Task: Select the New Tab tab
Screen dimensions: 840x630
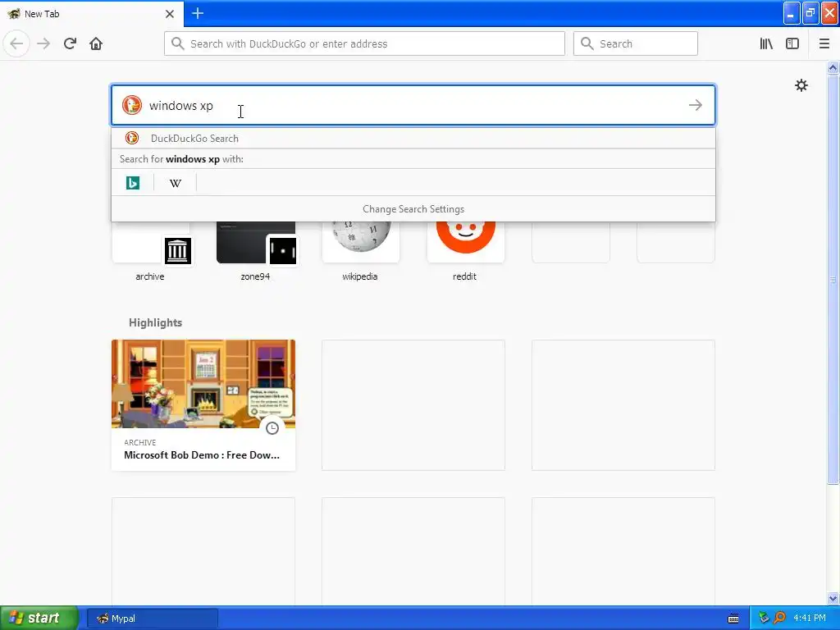Action: click(92, 14)
